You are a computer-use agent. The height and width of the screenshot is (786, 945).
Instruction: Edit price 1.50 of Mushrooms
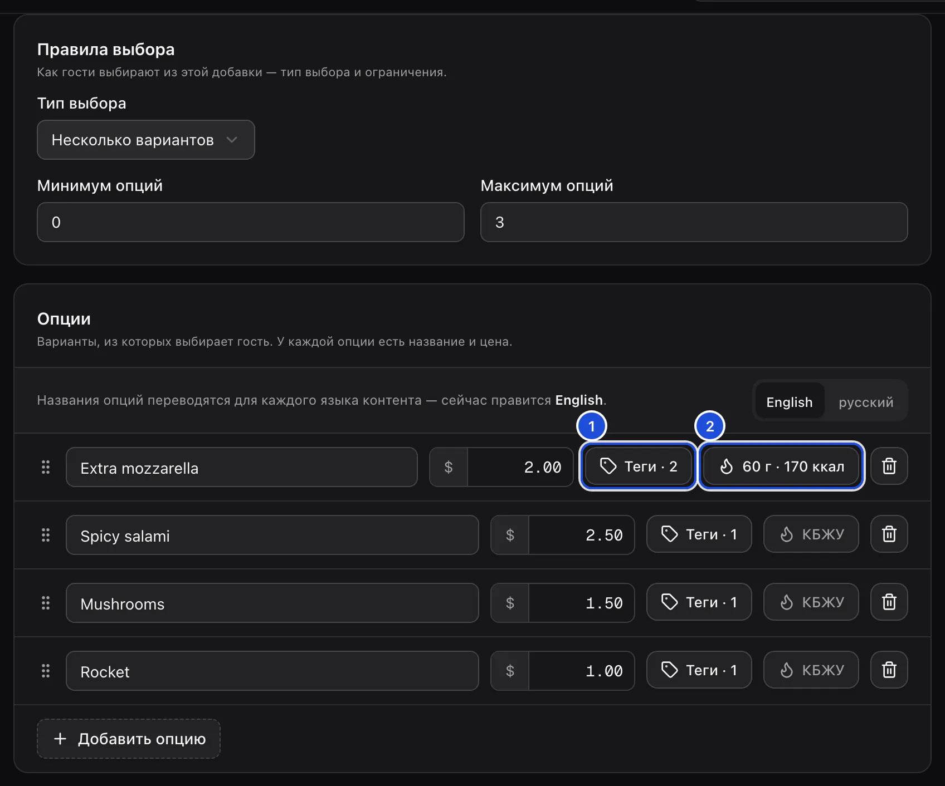pyautogui.click(x=582, y=603)
